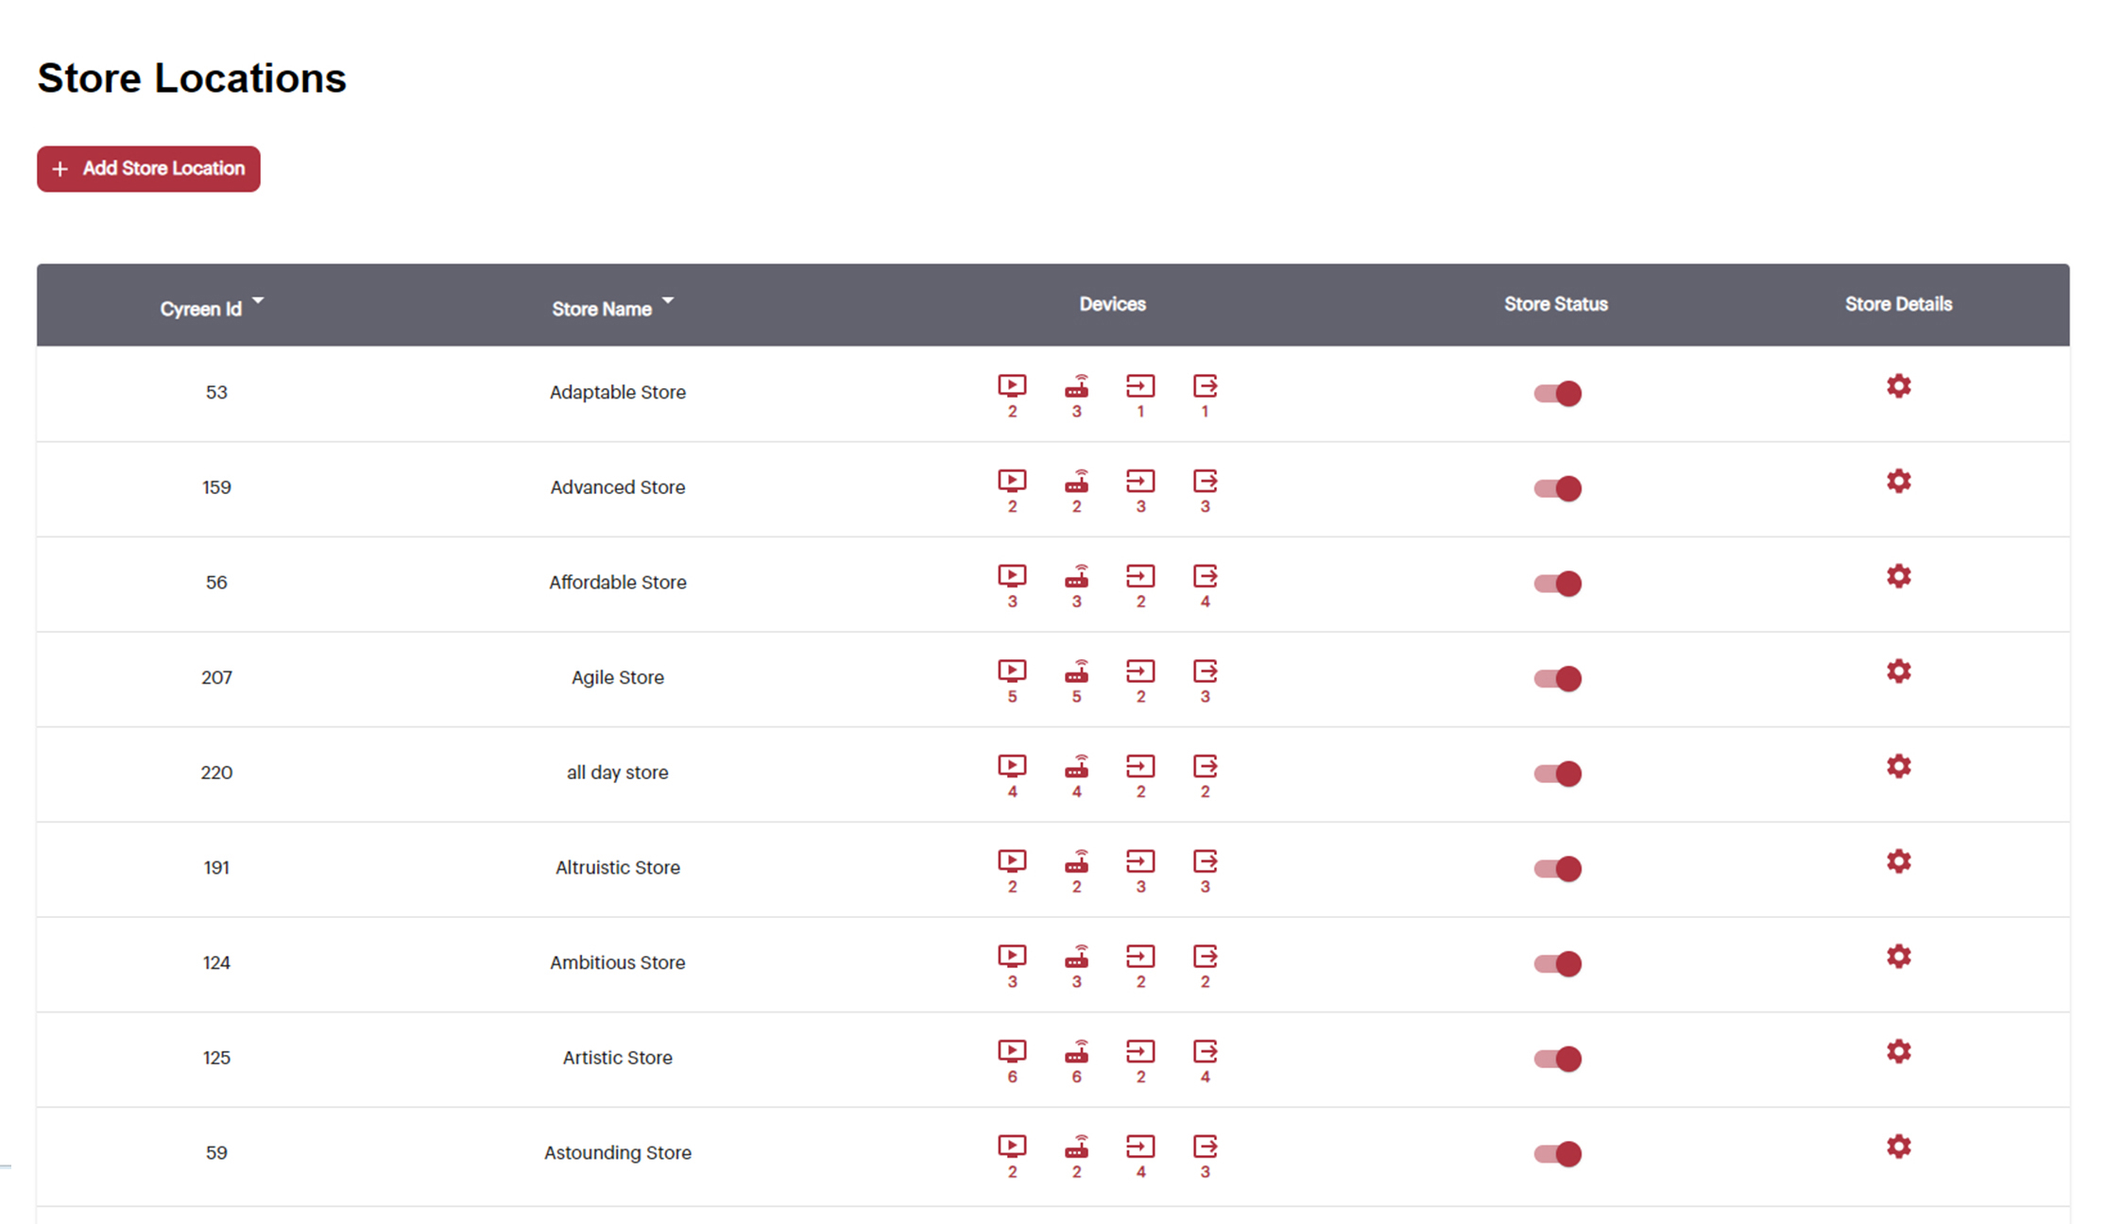Switch off Artistic Store status

(1557, 1059)
